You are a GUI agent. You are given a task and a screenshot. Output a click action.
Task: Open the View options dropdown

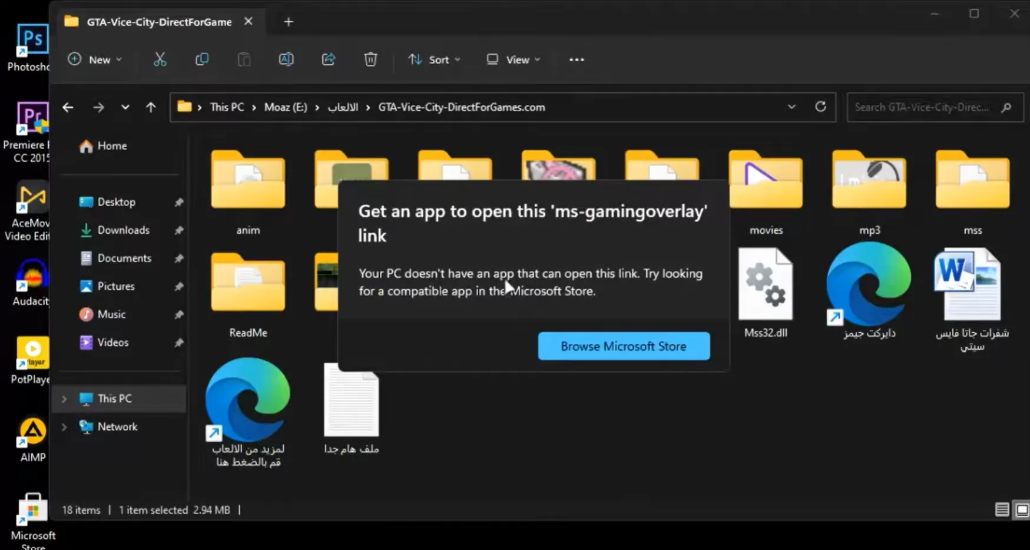(x=514, y=59)
